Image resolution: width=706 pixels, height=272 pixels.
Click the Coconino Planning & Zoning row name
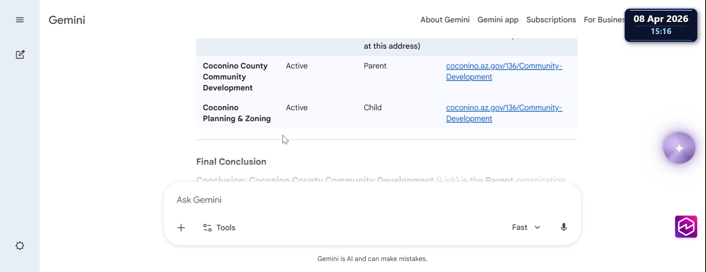237,113
